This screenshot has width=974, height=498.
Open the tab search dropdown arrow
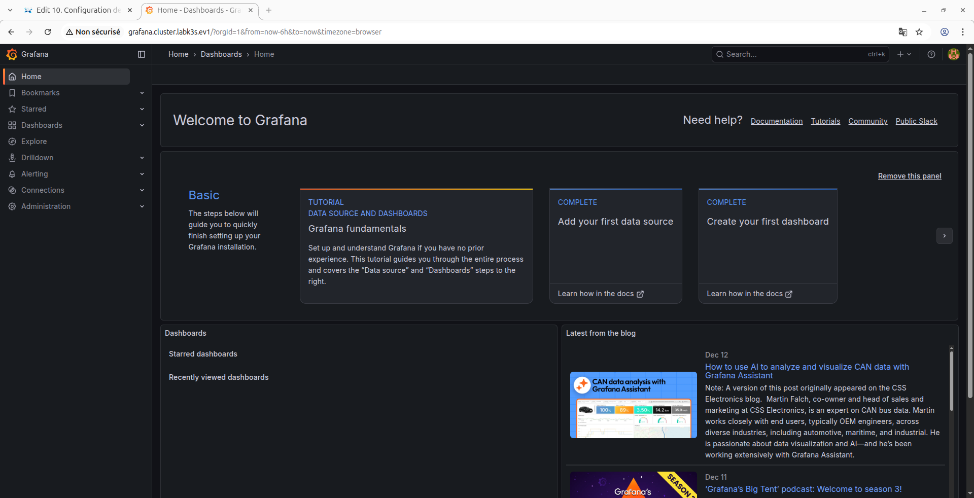(x=10, y=10)
